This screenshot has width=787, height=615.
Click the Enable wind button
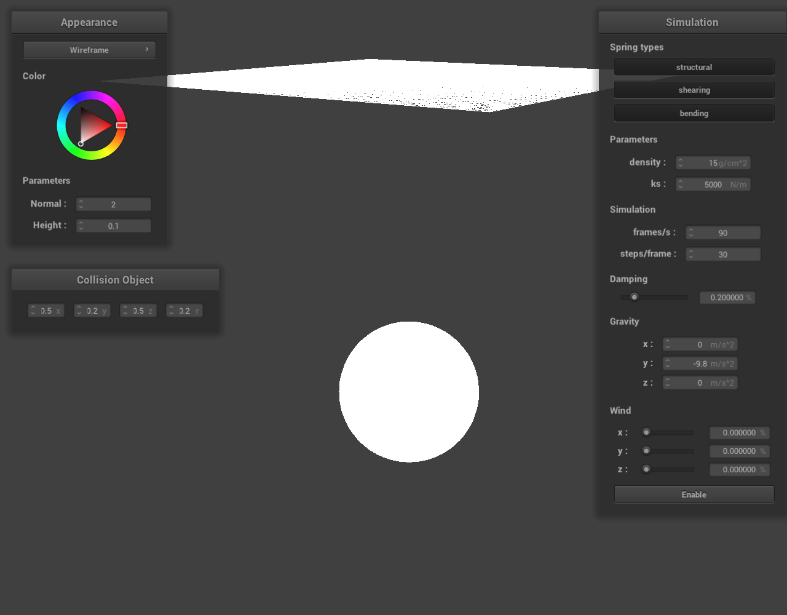pos(694,494)
